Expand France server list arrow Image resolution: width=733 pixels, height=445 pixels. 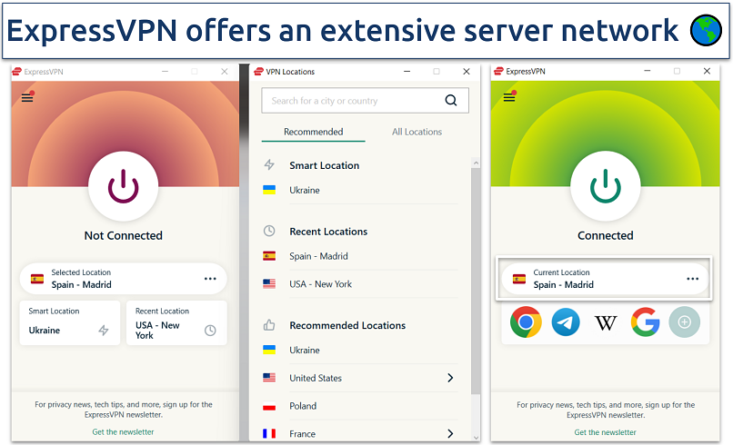pos(450,434)
